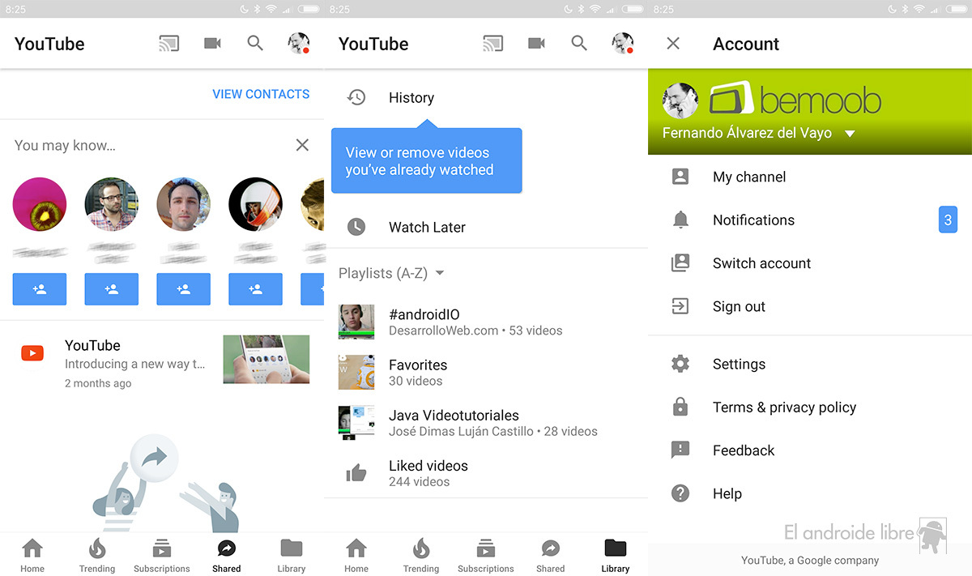Go to Home tab on the Shared screen
This screenshot has height=576, width=972.
(32, 556)
